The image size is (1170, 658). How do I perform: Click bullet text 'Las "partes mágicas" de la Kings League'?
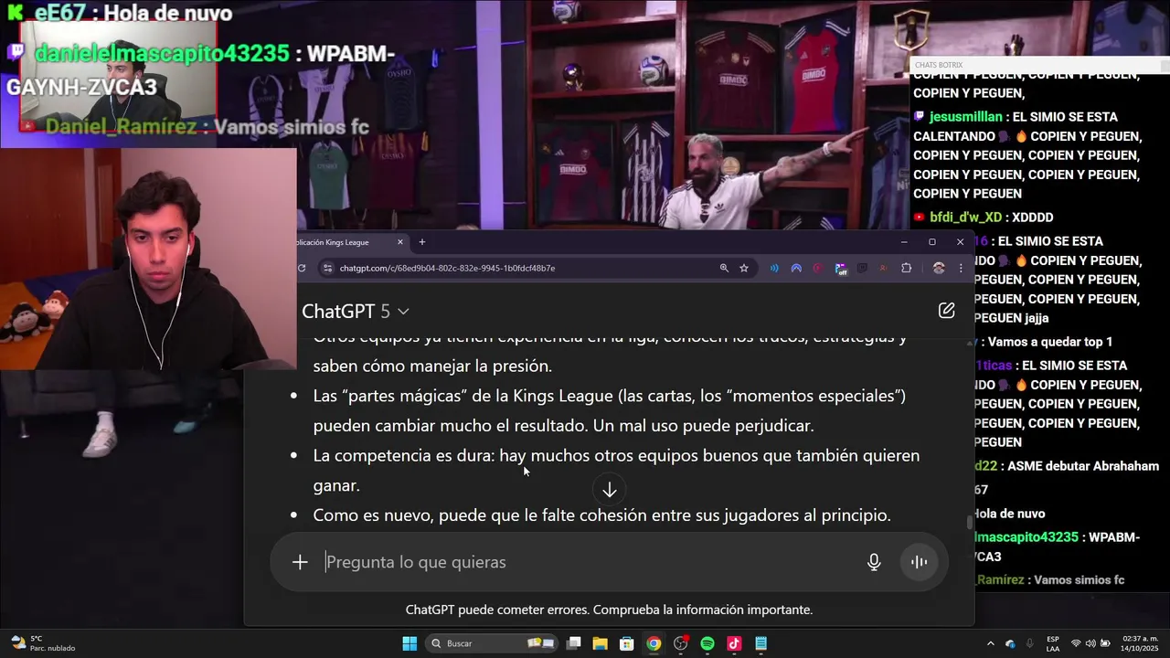pos(463,397)
